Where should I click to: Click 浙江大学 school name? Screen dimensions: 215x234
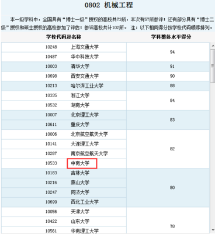(x=80, y=95)
